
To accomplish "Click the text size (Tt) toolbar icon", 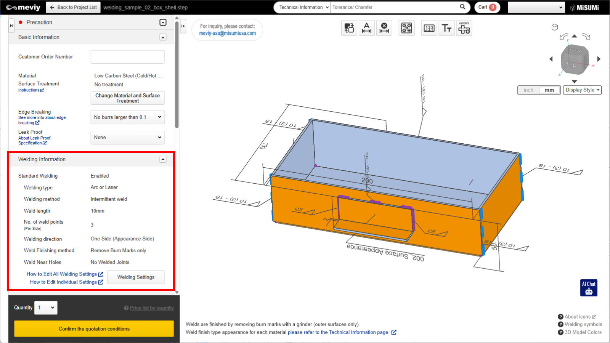I will click(446, 28).
